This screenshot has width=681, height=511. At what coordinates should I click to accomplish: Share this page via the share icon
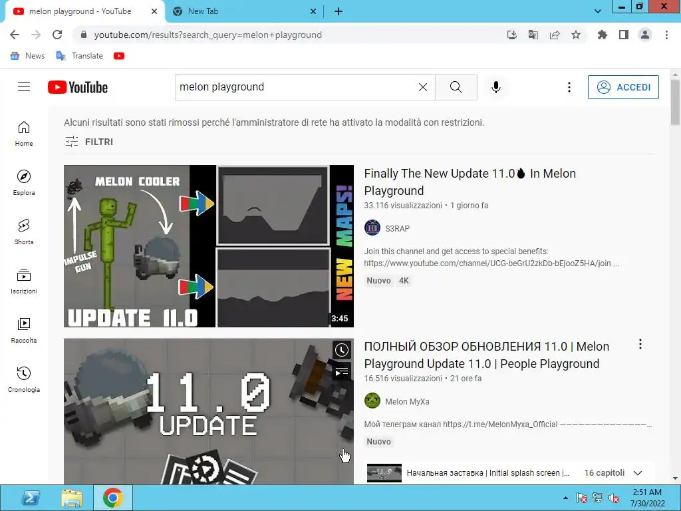(555, 35)
